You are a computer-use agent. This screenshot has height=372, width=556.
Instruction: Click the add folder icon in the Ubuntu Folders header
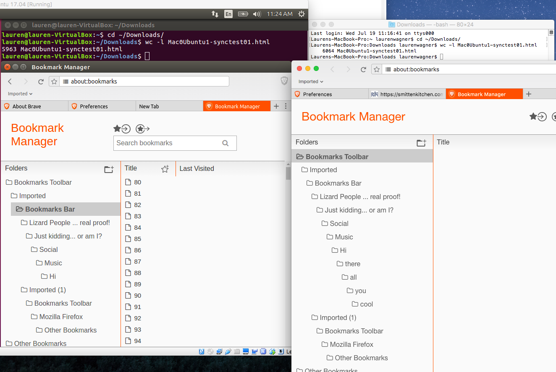pos(109,169)
